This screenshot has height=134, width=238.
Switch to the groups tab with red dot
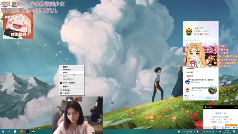click(x=214, y=44)
